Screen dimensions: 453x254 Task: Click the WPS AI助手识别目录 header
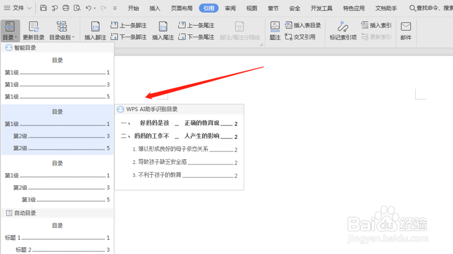179,109
